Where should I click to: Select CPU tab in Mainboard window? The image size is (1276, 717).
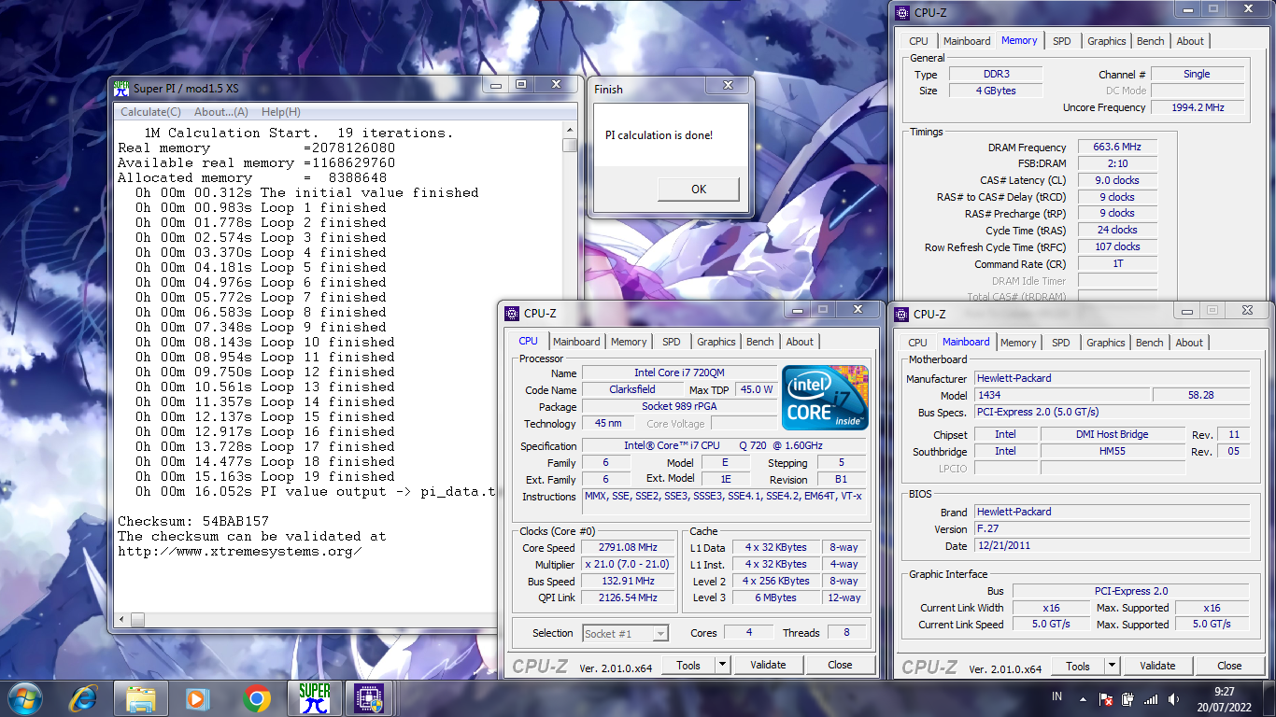[917, 343]
